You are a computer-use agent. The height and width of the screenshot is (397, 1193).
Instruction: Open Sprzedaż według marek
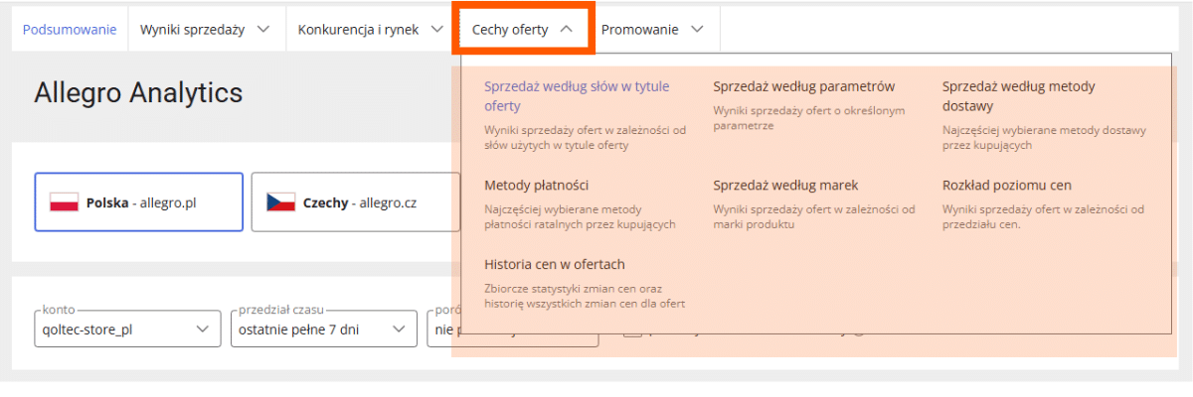785,186
